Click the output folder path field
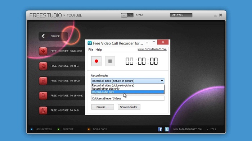This screenshot has width=252, height=141. (127, 98)
